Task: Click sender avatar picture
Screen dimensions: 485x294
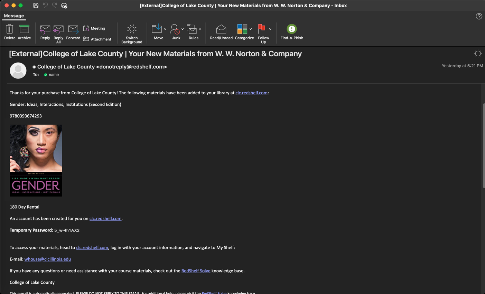Action: [x=18, y=70]
